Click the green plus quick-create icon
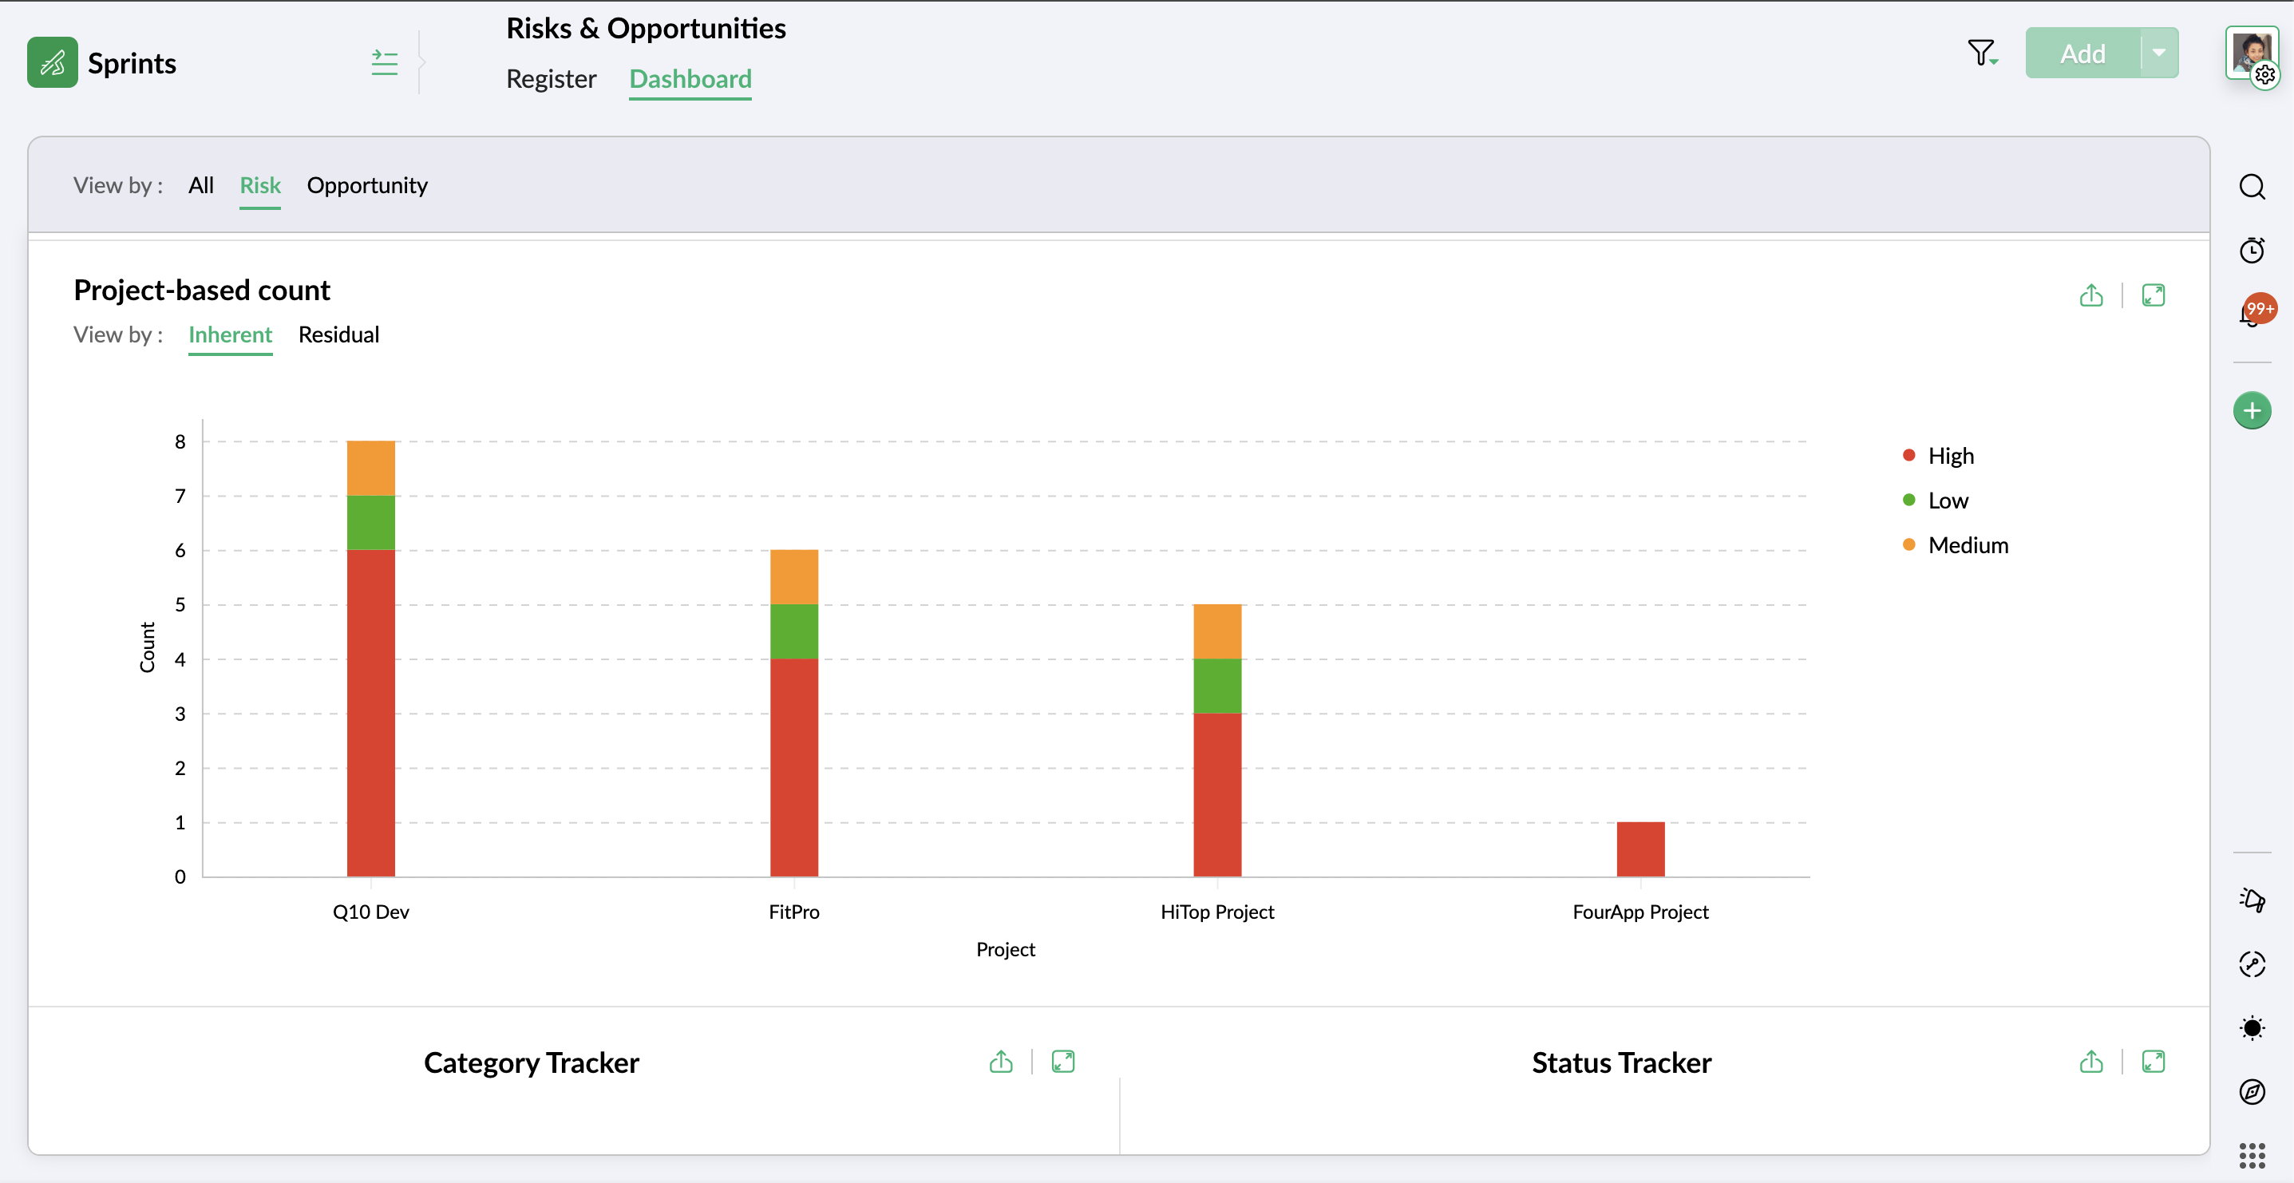 tap(2252, 410)
